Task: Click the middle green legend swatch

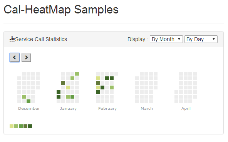Action: [21, 126]
